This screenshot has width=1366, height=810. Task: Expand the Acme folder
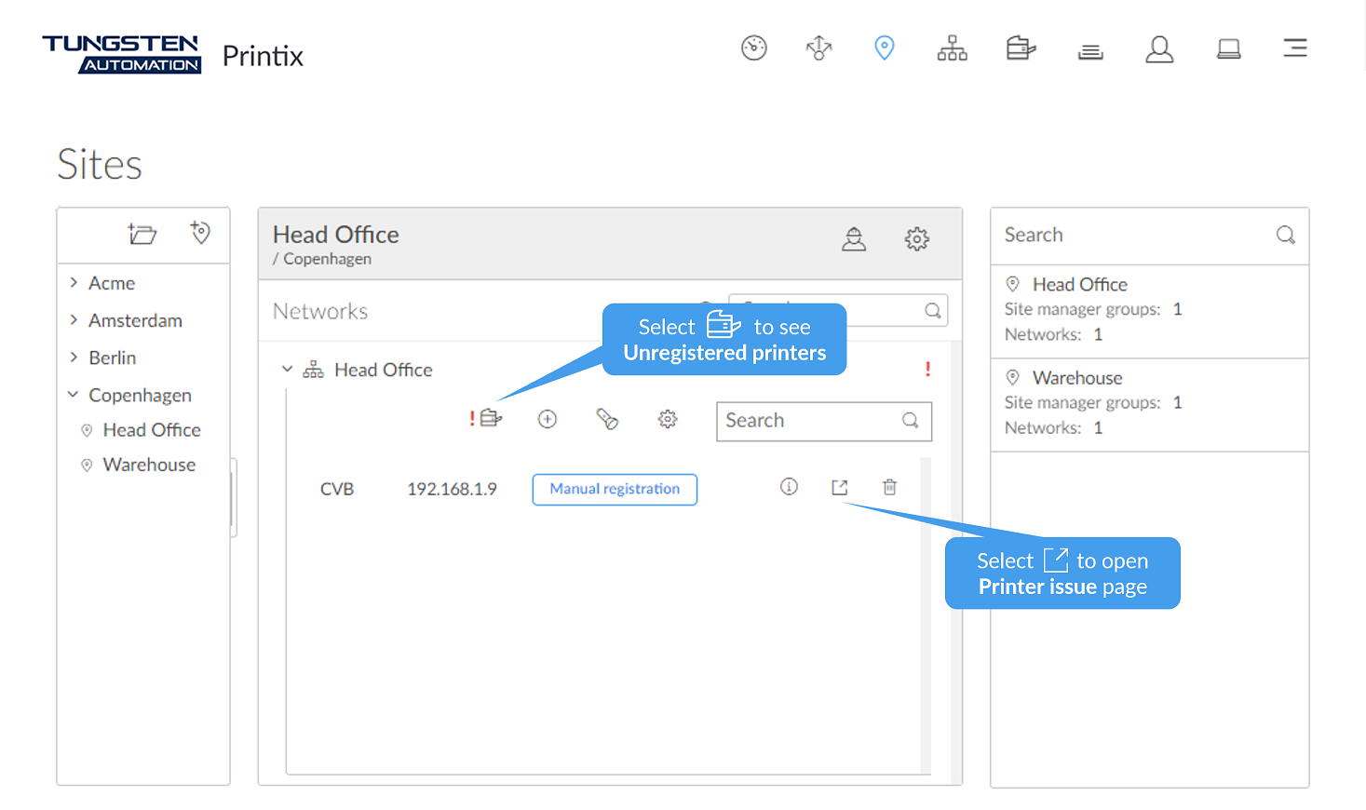(x=74, y=283)
